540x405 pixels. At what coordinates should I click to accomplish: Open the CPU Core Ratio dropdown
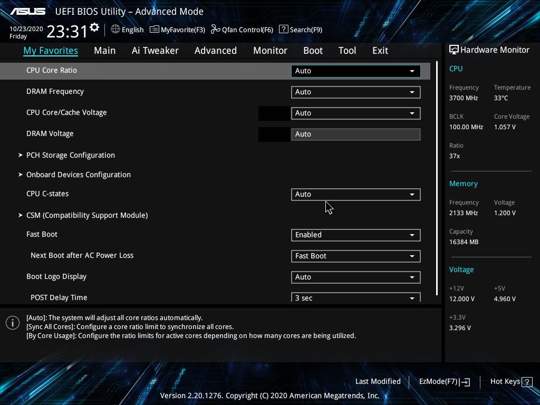[356, 71]
